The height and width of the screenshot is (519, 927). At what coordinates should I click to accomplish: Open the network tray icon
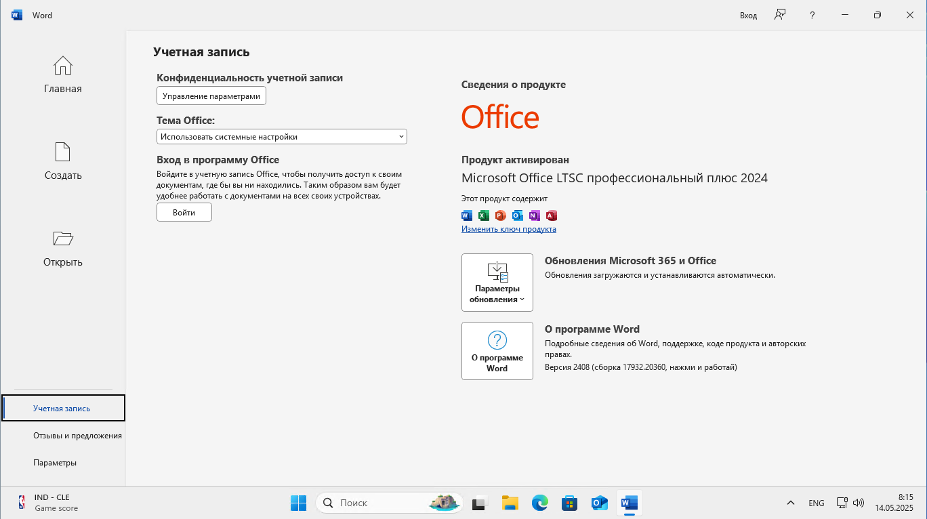tap(842, 503)
